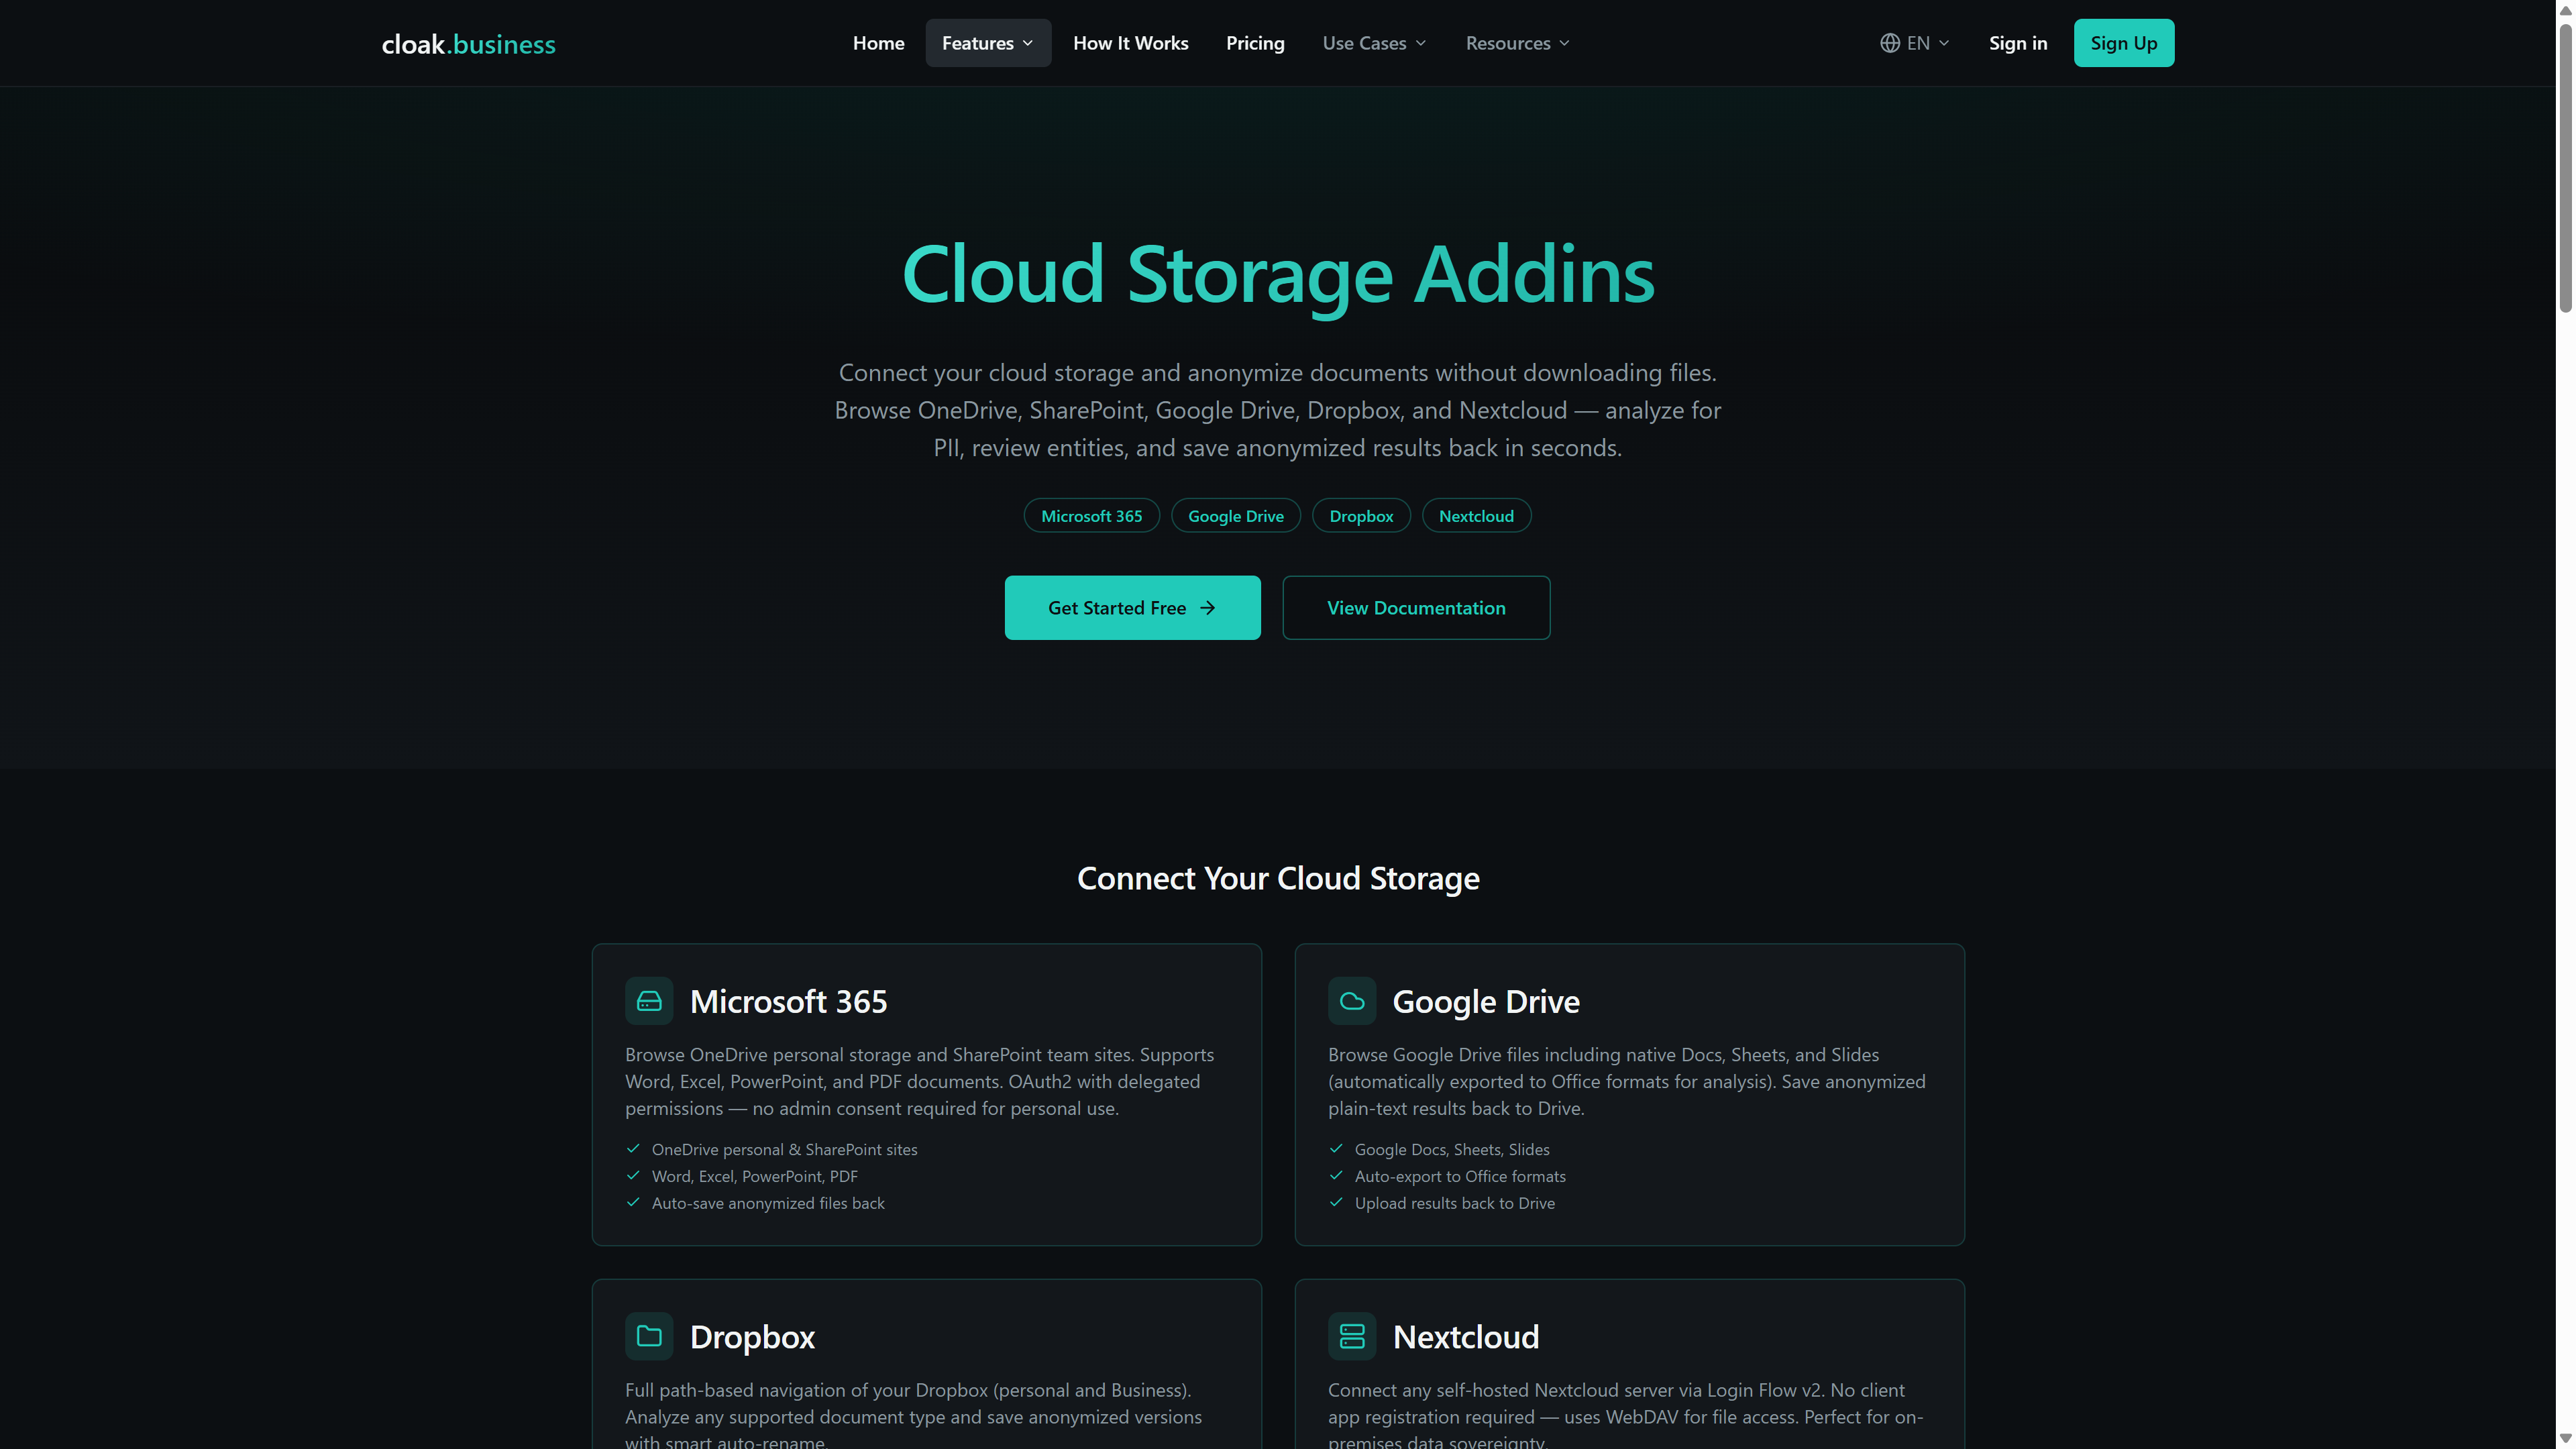The image size is (2576, 1449).
Task: Click the Resources chevron arrow
Action: tap(1564, 43)
